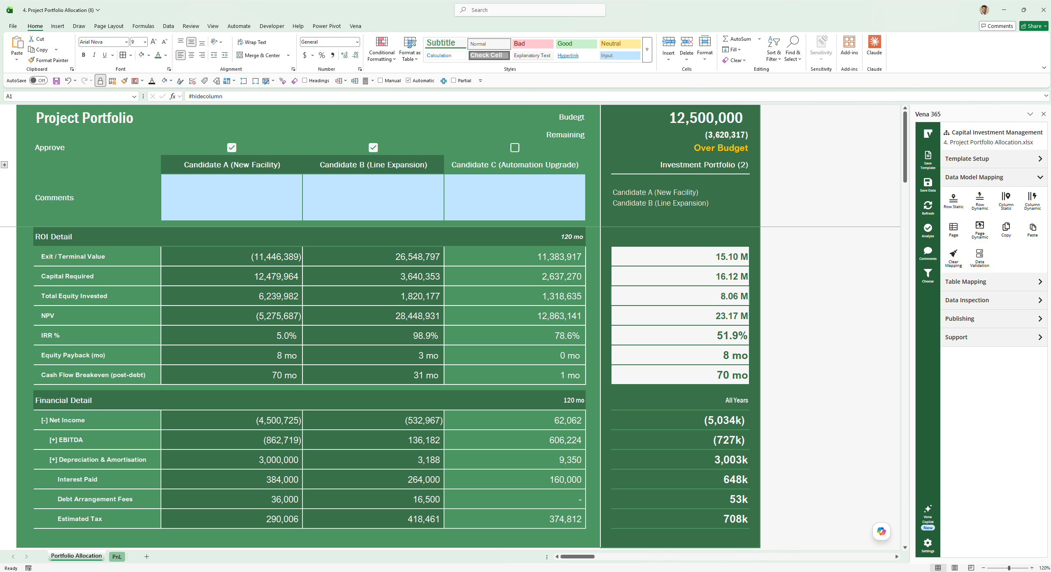Open Data Validation tool
Viewport: 1051px width, 572px height.
(x=979, y=258)
